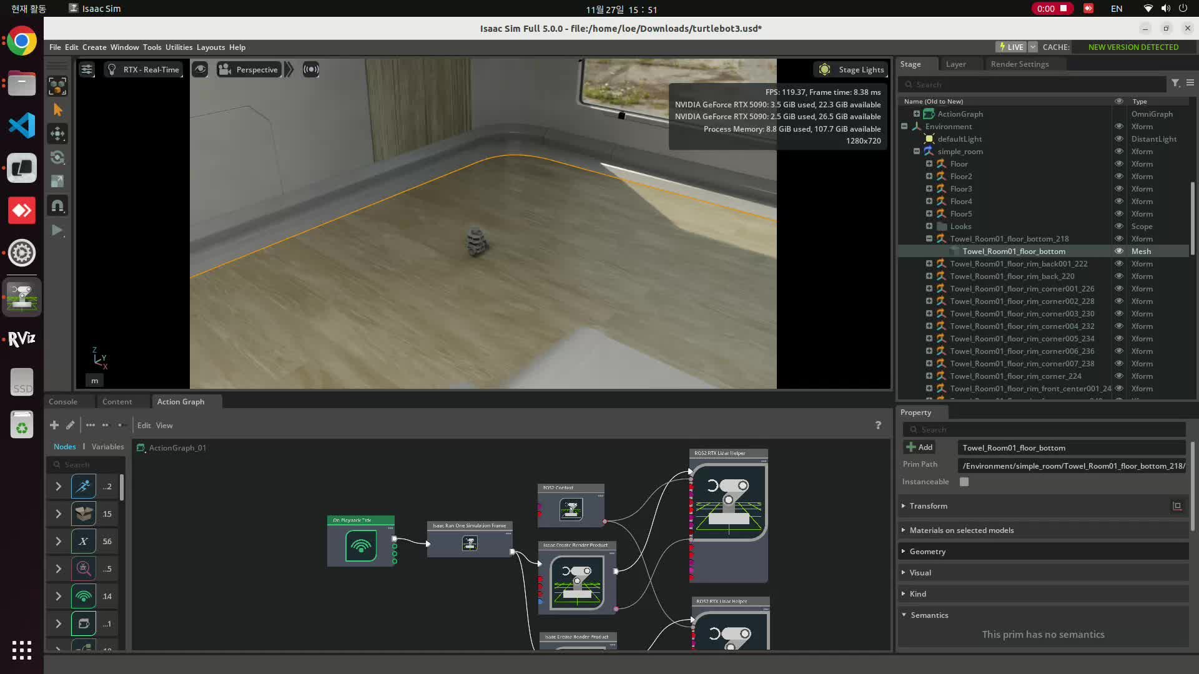Viewport: 1199px width, 674px height.
Task: Toggle visibility of Looks scope
Action: click(x=1119, y=226)
